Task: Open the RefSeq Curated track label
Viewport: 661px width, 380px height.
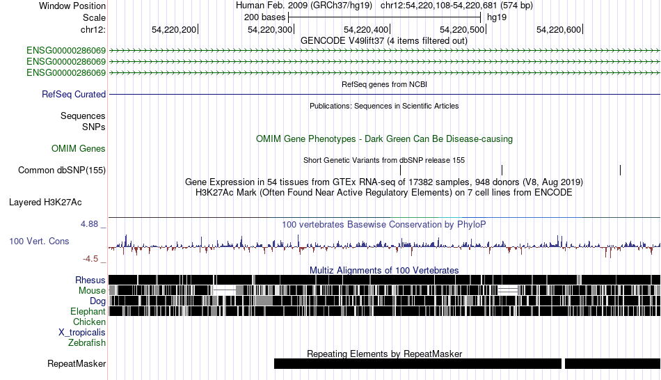Action: [73, 94]
